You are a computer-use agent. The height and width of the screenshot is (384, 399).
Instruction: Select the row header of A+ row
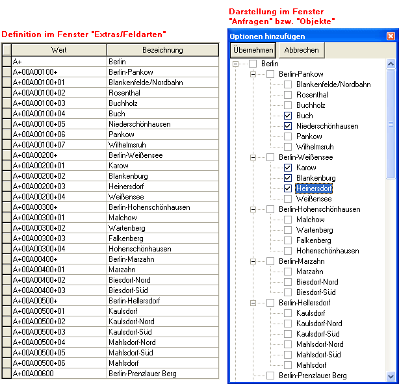click(x=6, y=62)
